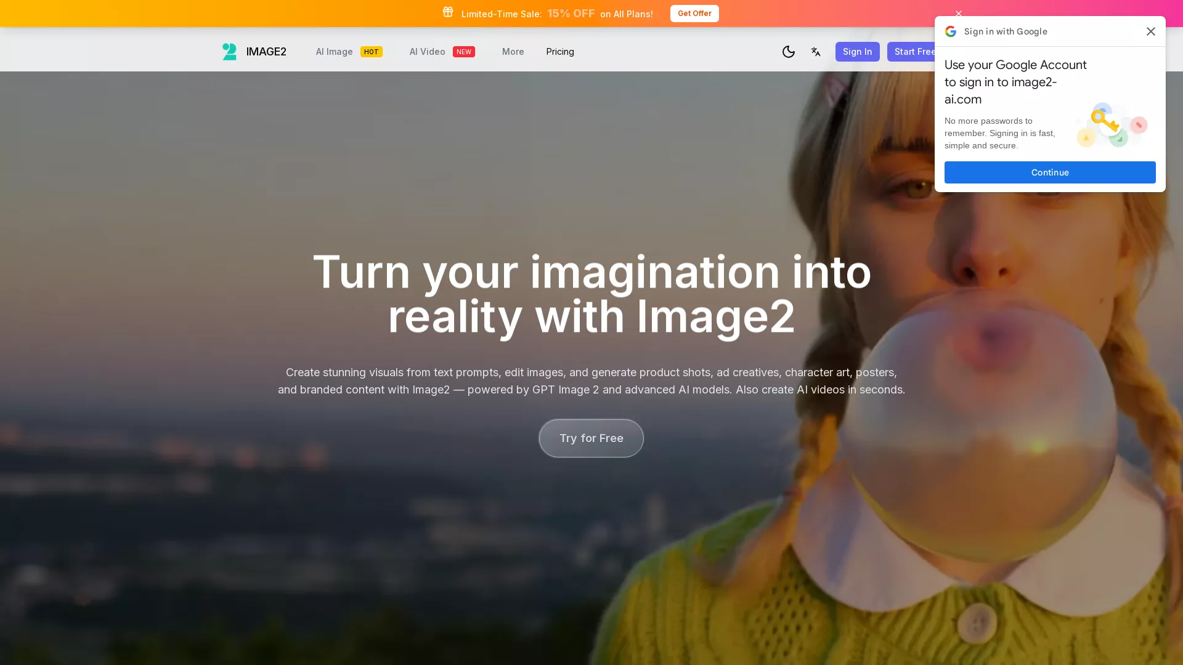Click the 'Turn your imagination into reality' headline

point(591,294)
